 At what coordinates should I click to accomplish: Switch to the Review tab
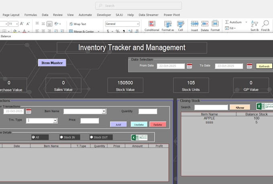click(58, 15)
